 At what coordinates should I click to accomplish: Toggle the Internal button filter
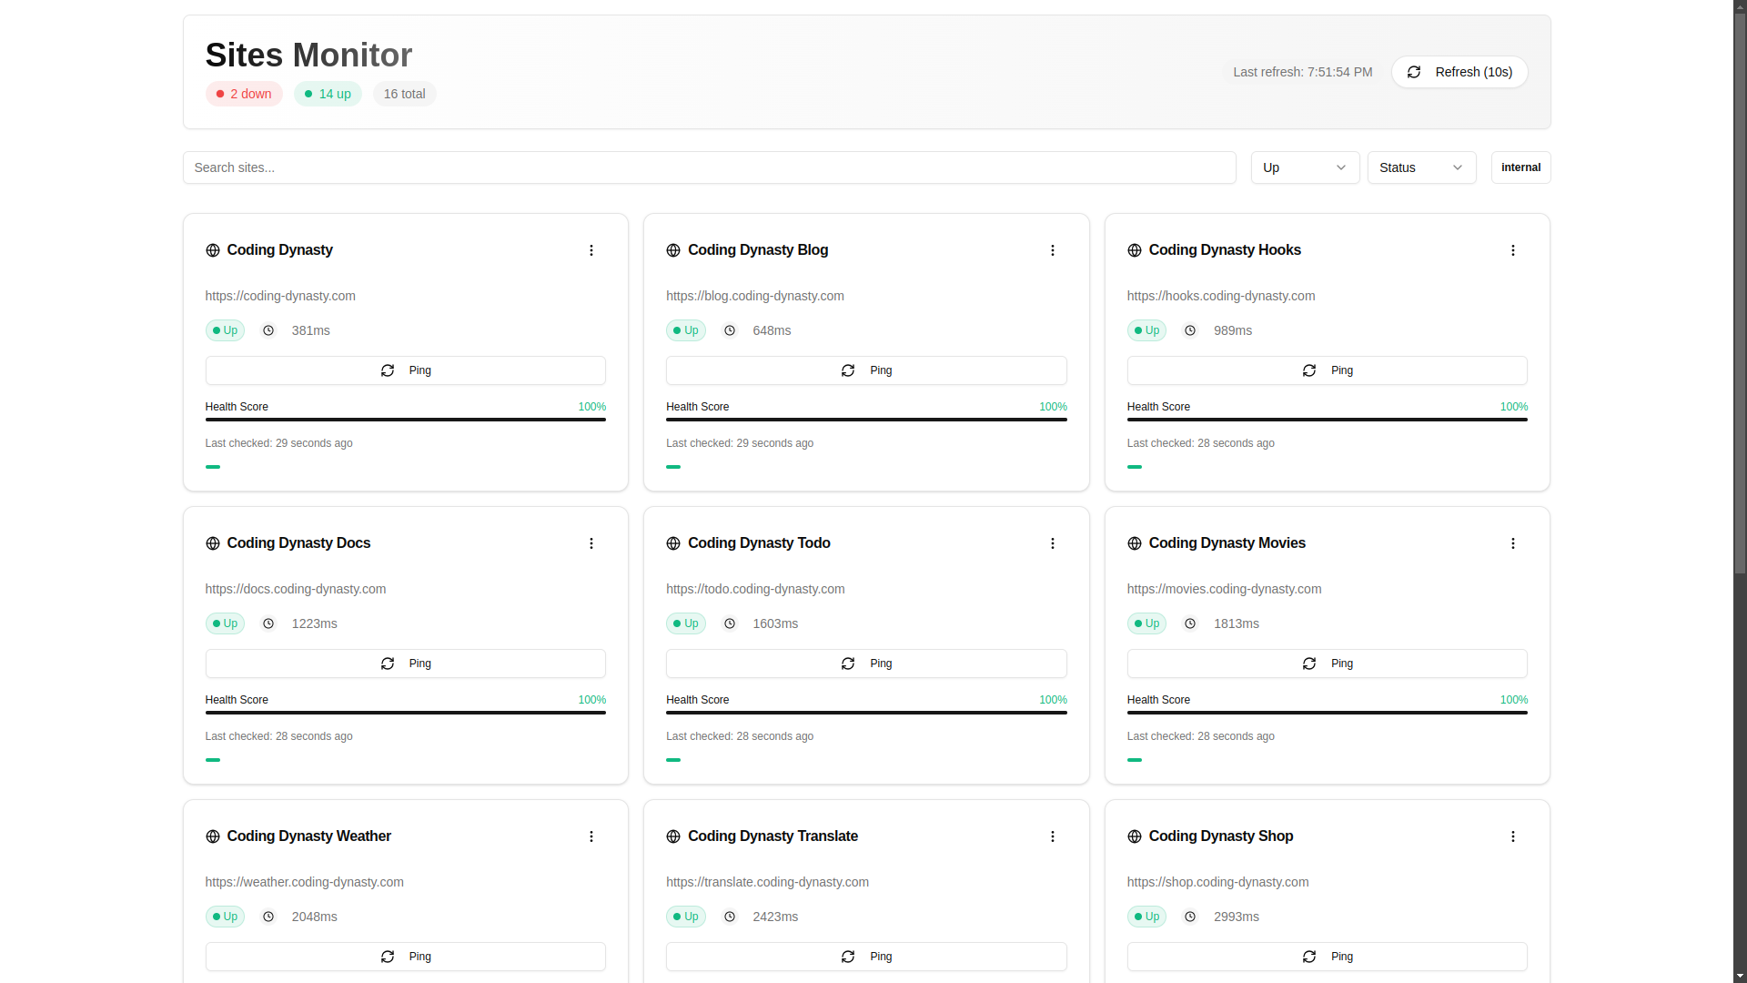pyautogui.click(x=1520, y=167)
